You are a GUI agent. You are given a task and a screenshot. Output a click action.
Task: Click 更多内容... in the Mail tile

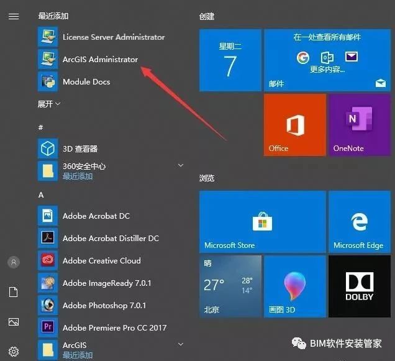pyautogui.click(x=327, y=69)
